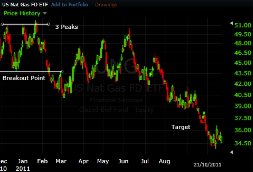Click the Aug label on the time axis

point(164,162)
